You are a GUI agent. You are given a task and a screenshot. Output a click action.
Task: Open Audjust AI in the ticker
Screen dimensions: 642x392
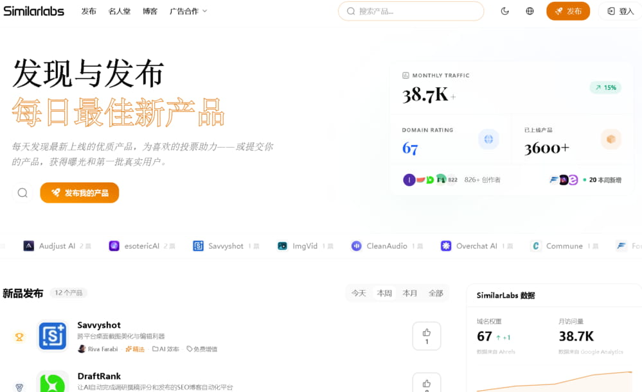click(x=57, y=246)
